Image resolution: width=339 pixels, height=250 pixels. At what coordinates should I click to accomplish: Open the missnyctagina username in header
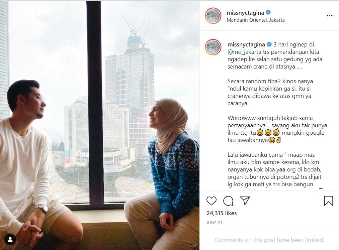pyautogui.click(x=245, y=13)
